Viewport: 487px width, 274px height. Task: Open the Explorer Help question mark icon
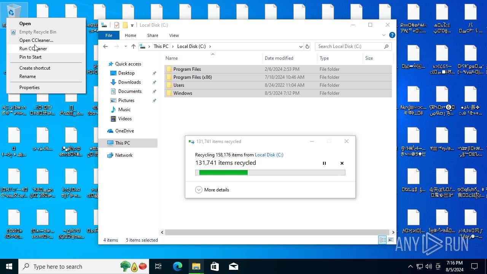(x=392, y=35)
